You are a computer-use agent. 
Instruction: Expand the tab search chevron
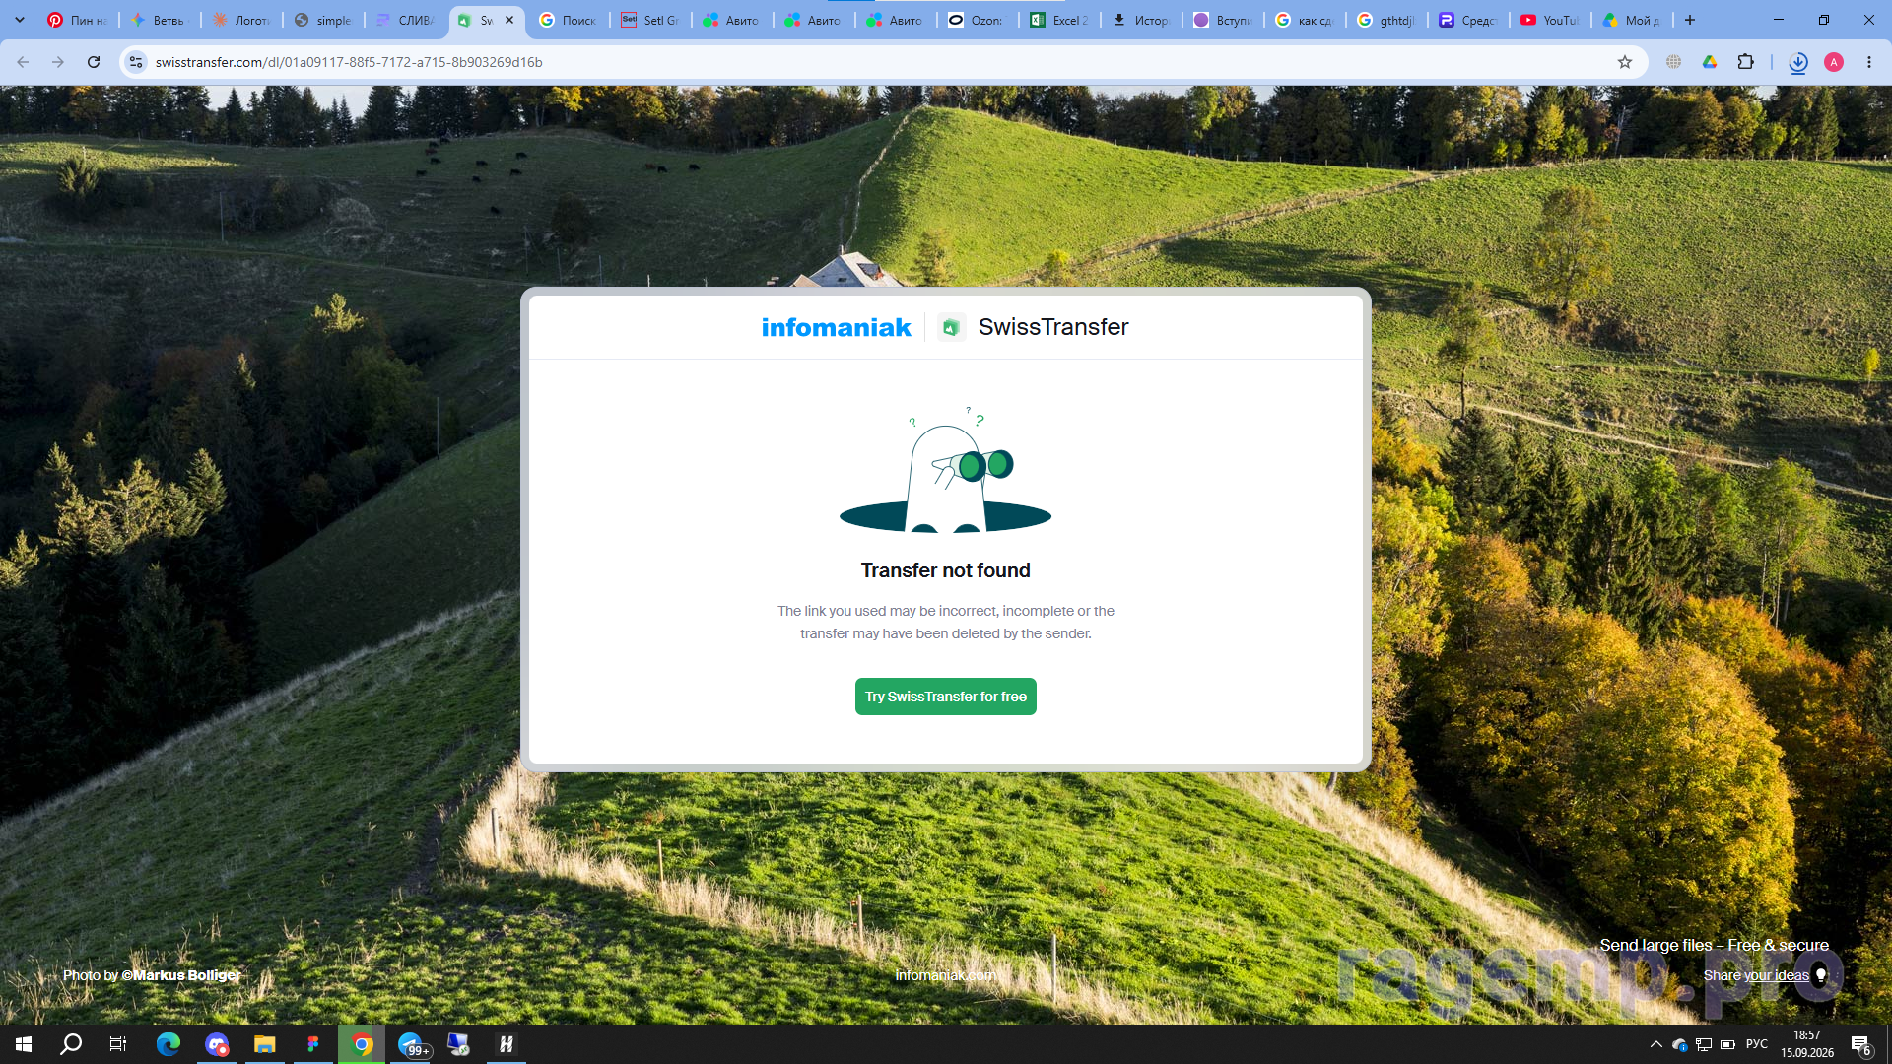[19, 20]
